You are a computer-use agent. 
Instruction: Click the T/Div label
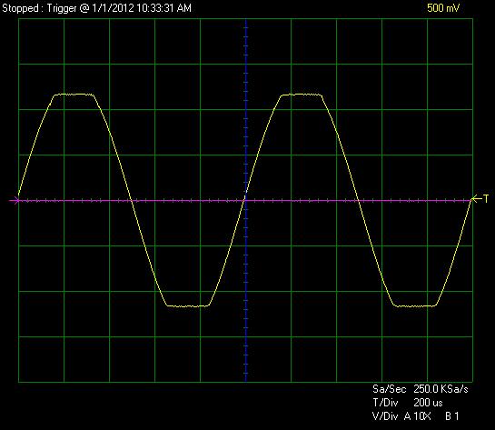(385, 403)
